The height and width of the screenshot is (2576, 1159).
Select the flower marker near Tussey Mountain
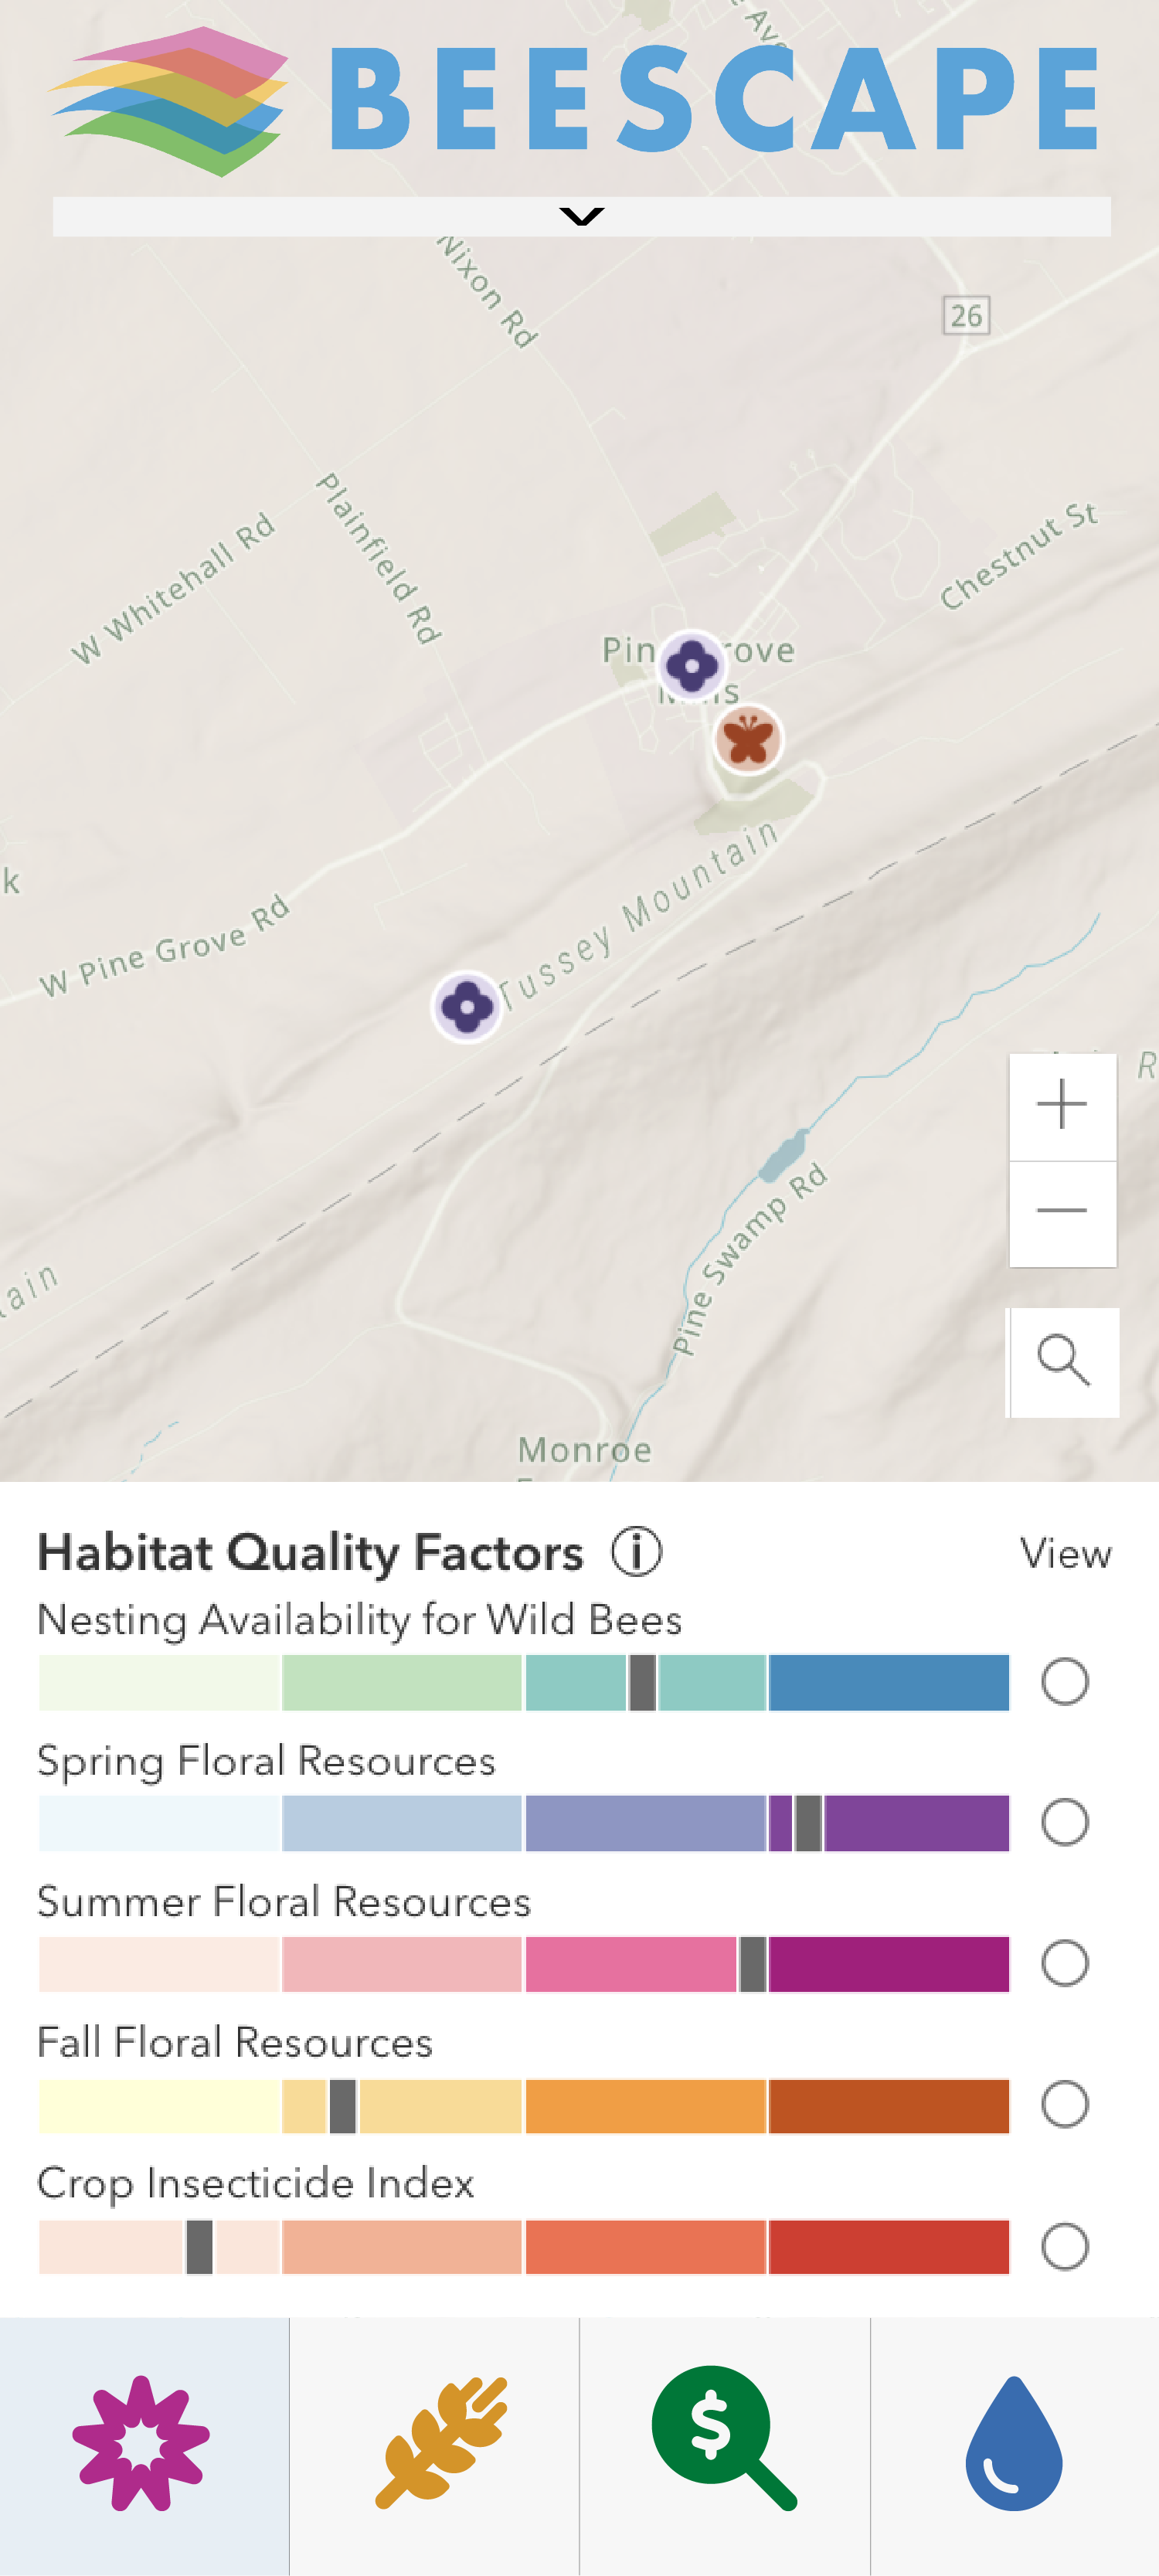466,1006
